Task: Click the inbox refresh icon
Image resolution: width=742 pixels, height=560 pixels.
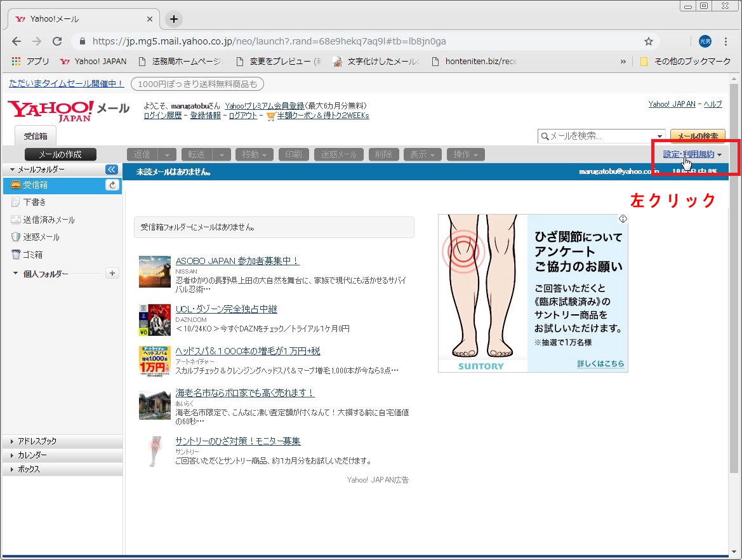Action: point(112,185)
